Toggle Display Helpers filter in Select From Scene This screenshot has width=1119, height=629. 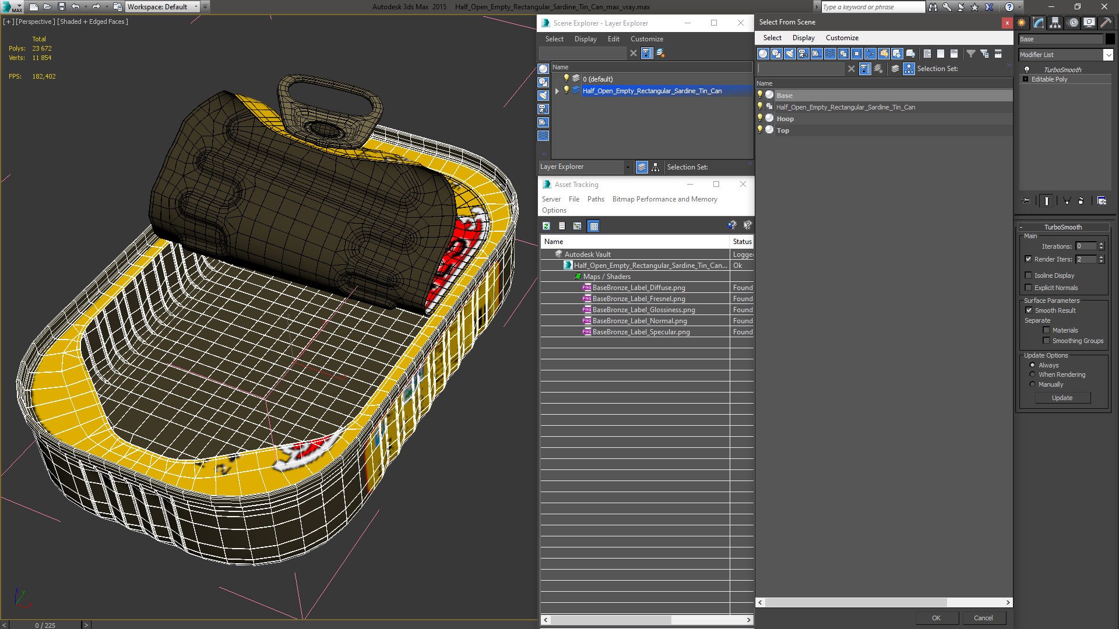pyautogui.click(x=817, y=54)
